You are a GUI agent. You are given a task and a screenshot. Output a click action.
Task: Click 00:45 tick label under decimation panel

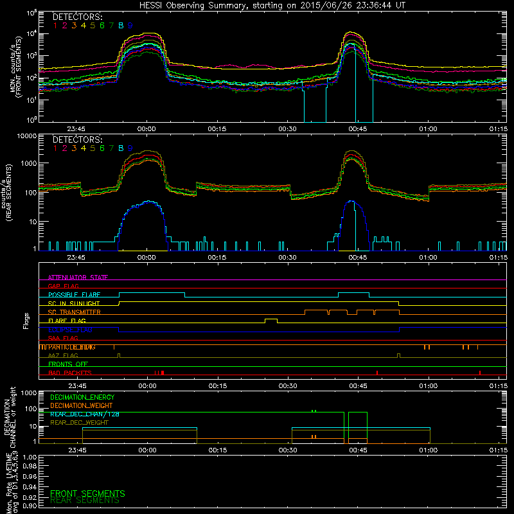(358, 450)
